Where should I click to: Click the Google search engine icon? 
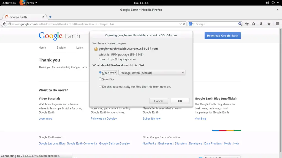point(190,24)
